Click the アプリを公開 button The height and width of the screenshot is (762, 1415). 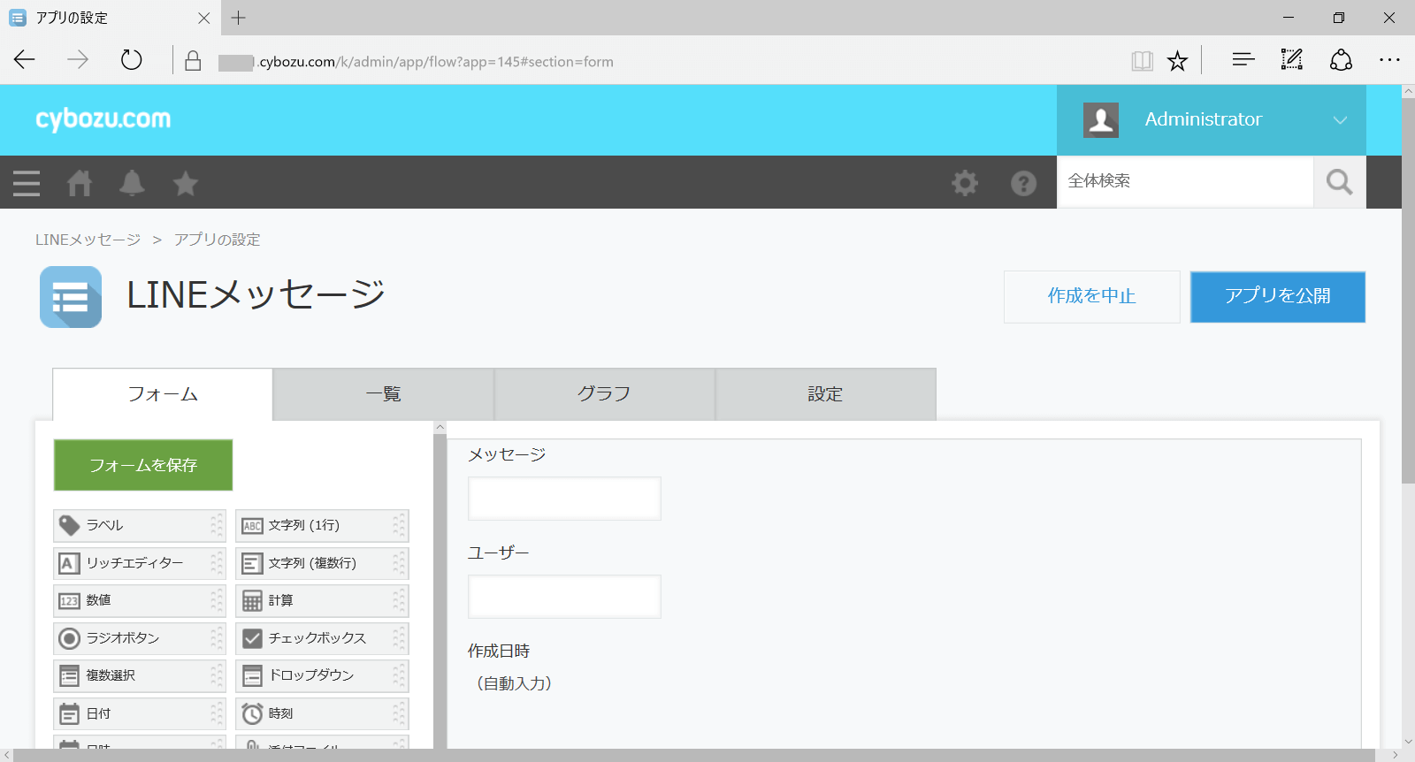pyautogui.click(x=1278, y=297)
